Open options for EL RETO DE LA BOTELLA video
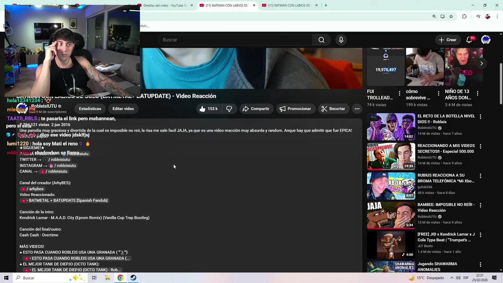The height and width of the screenshot is (283, 503). coord(480,117)
